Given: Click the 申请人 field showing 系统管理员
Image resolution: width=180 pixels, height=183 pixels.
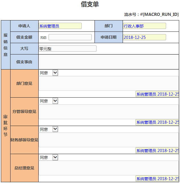Looking at the screenshot, I should tap(60, 26).
